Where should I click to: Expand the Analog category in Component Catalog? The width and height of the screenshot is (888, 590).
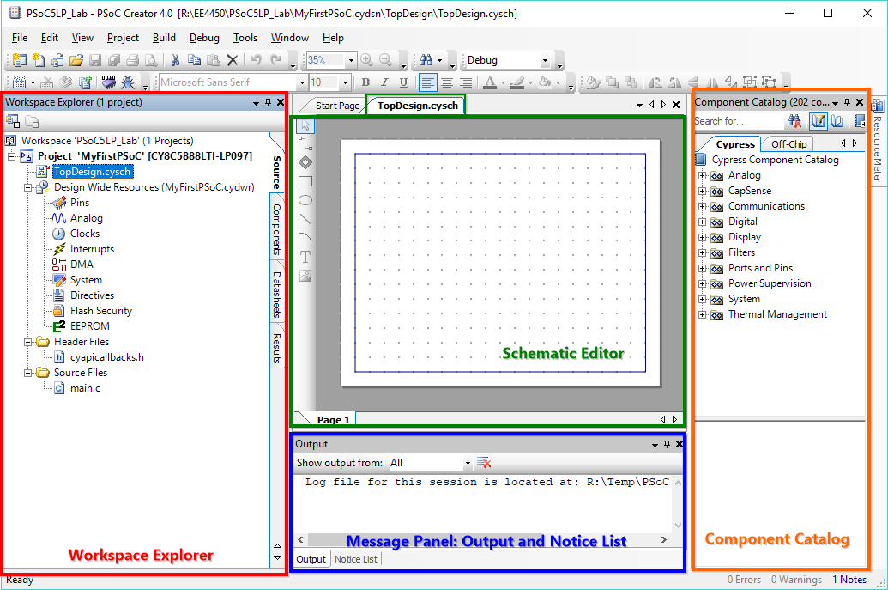pos(703,175)
